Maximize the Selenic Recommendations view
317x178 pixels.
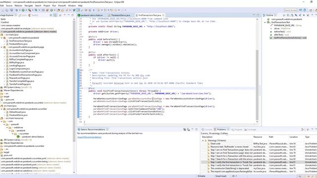click(196, 130)
